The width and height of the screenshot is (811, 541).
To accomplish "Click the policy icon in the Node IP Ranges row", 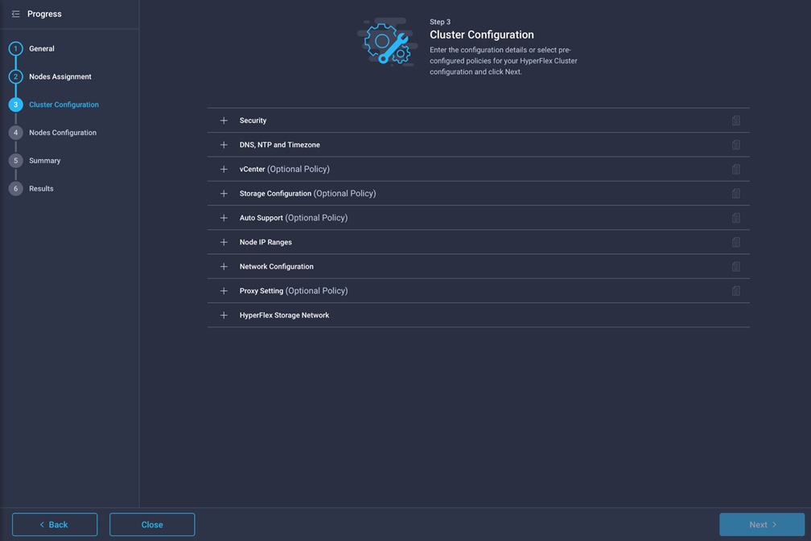I will [735, 242].
